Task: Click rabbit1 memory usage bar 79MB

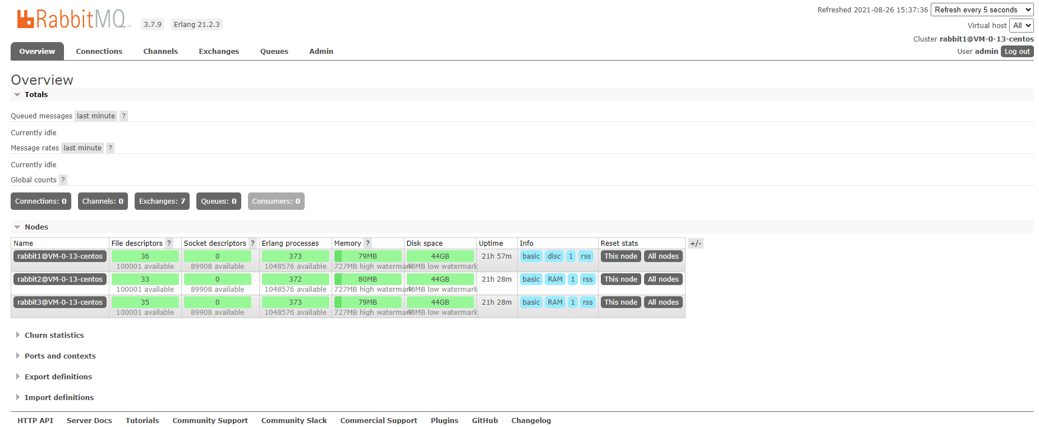Action: tap(368, 256)
